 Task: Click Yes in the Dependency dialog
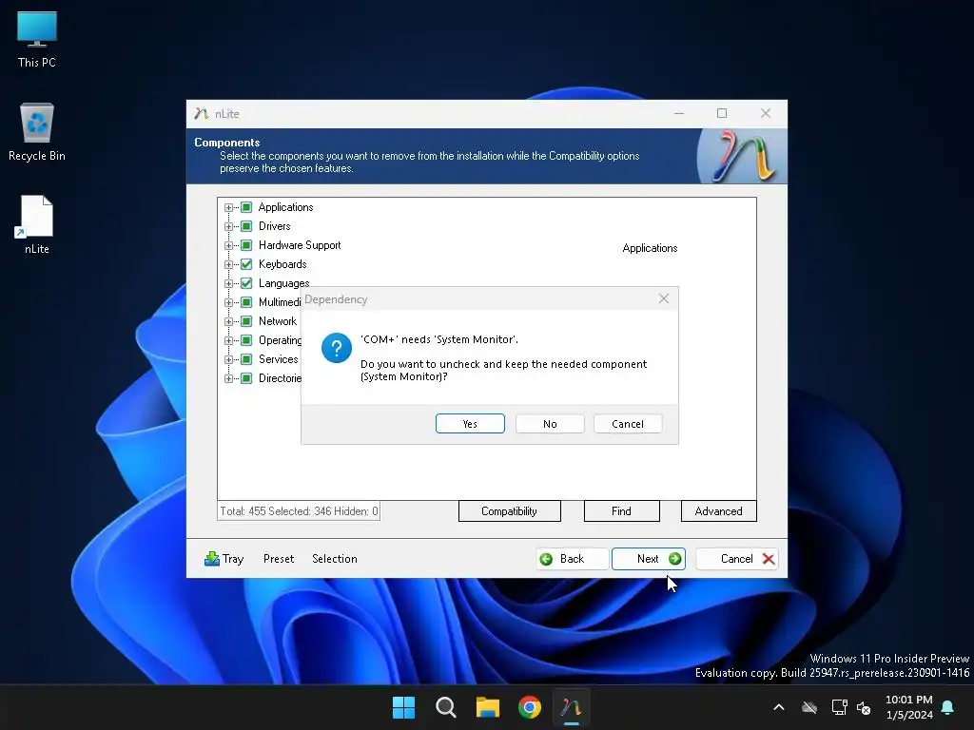coord(470,423)
